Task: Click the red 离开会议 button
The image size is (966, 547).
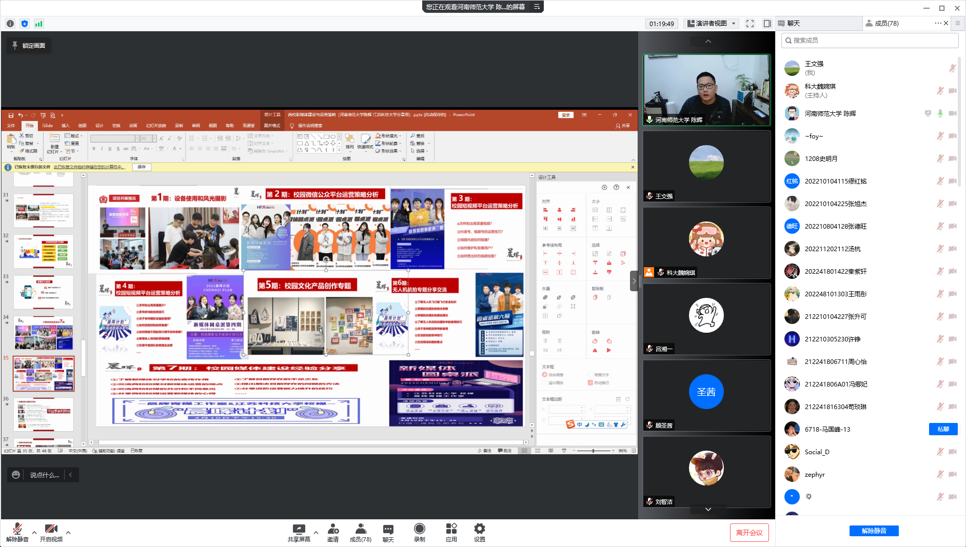Action: (749, 533)
